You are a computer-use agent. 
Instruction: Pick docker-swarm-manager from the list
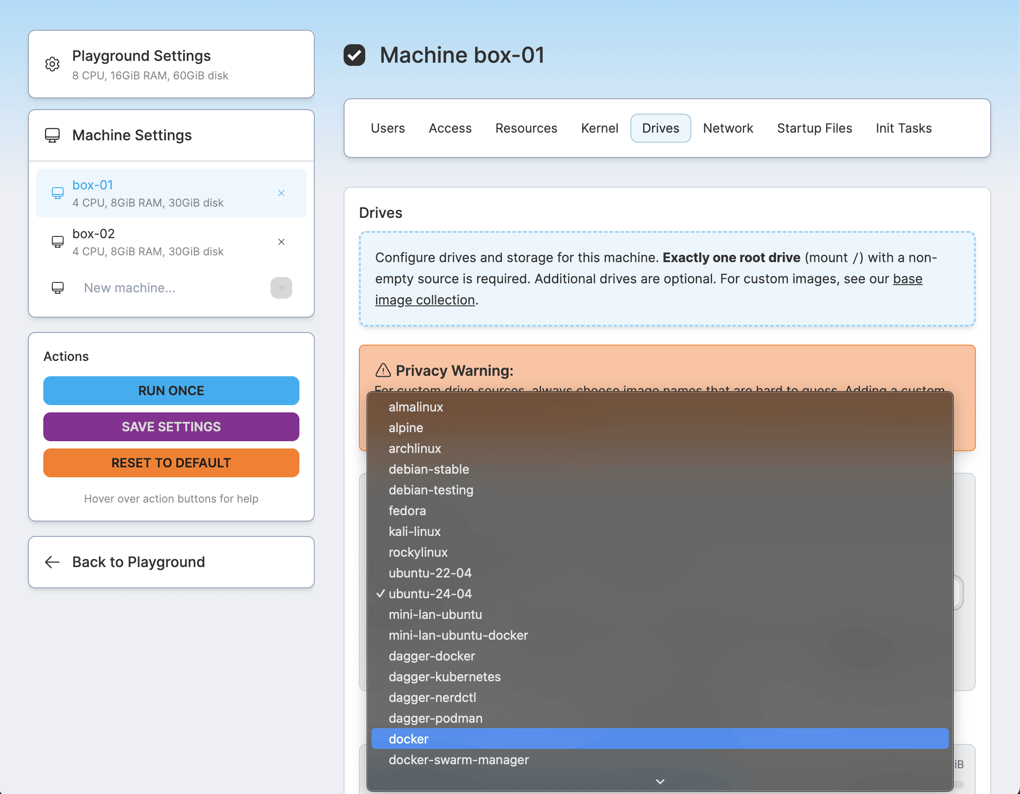(x=659, y=759)
